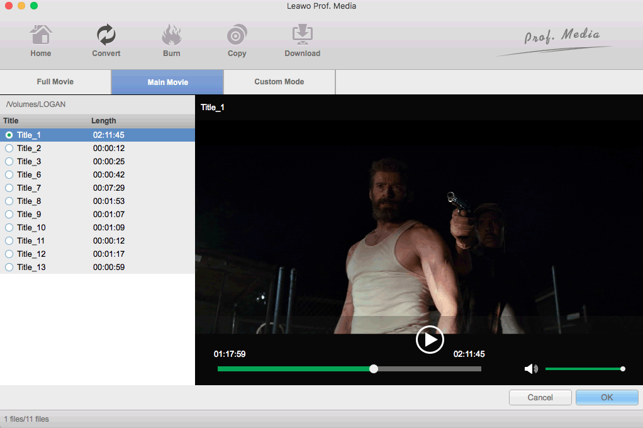This screenshot has height=428, width=643.
Task: Play the Title_1 preview video
Action: 429,340
